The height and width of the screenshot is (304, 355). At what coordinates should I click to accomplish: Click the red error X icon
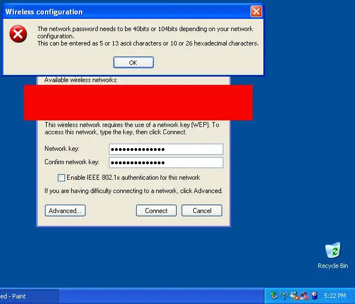pyautogui.click(x=18, y=34)
